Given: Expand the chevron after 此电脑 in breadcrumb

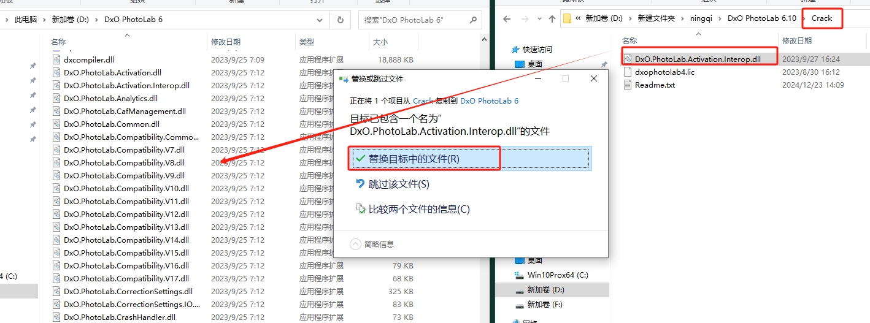Looking at the screenshot, I should click(x=45, y=20).
